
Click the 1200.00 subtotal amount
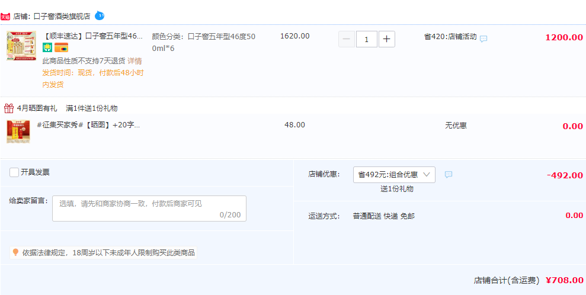point(564,37)
